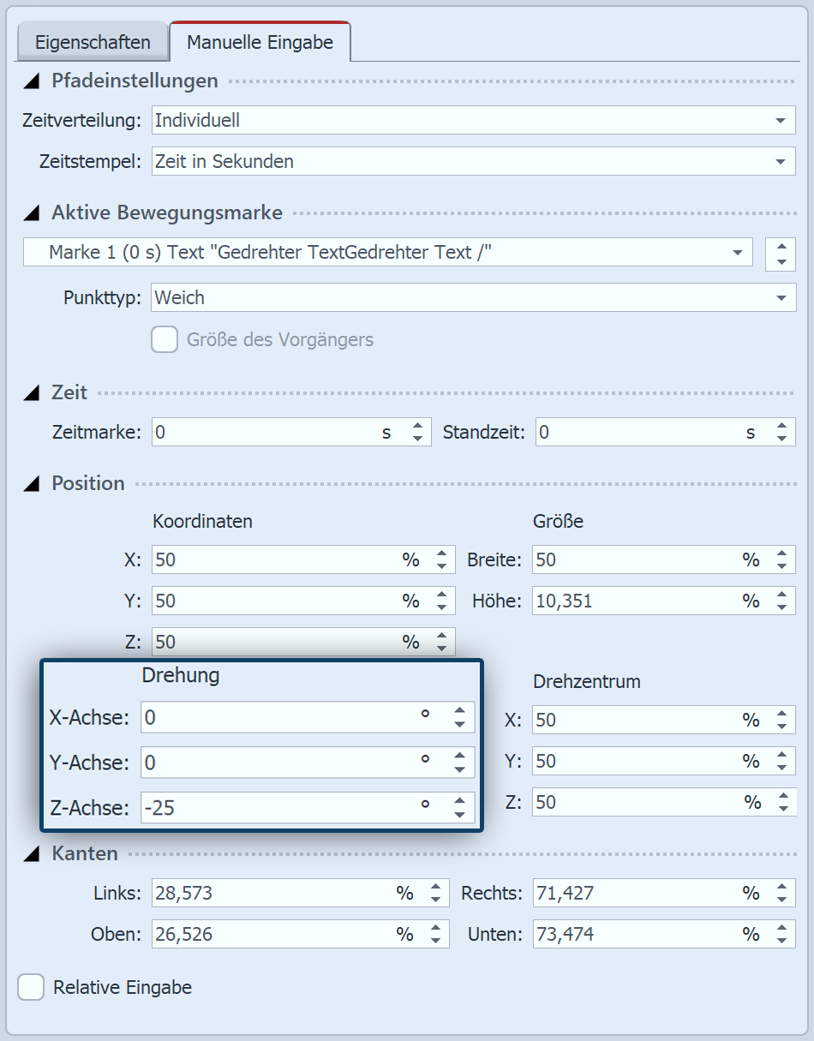Collapse the Aktive Bewegungsmarke section
The width and height of the screenshot is (814, 1041).
tap(33, 212)
